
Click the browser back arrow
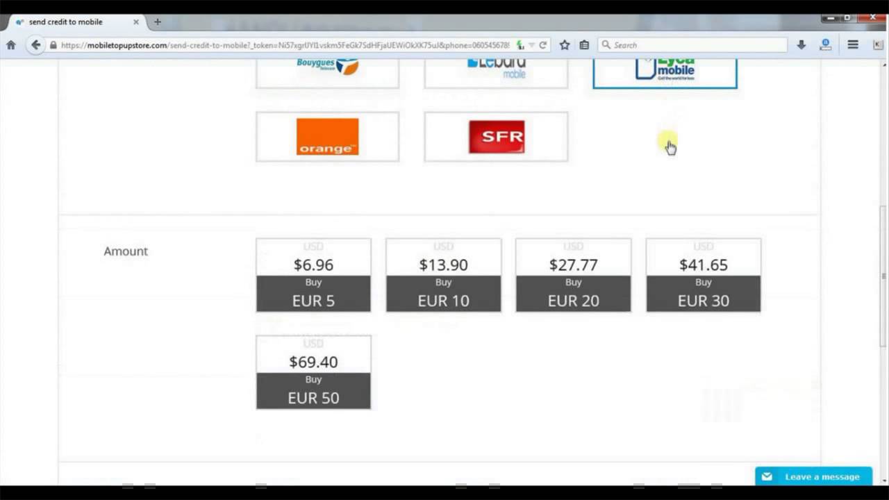coord(35,45)
